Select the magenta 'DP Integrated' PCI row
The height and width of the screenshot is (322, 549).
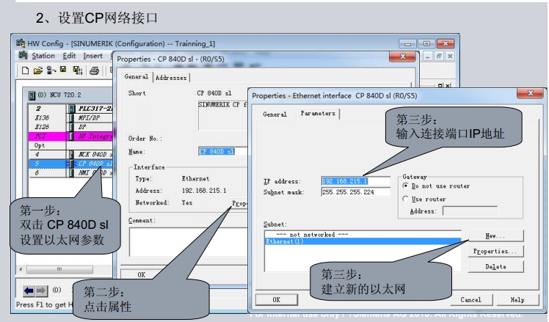coord(70,136)
